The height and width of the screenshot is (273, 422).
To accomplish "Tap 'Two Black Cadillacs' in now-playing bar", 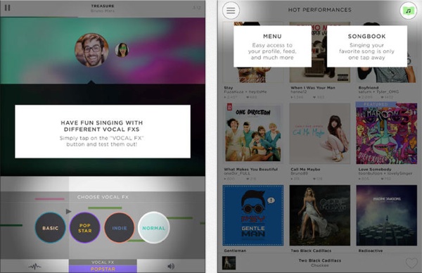I will pyautogui.click(x=320, y=260).
